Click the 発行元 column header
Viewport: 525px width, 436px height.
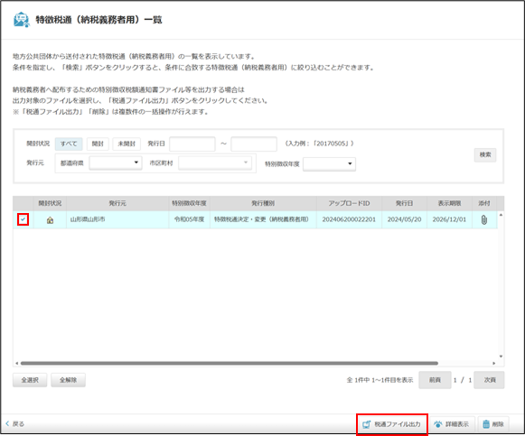click(x=117, y=203)
